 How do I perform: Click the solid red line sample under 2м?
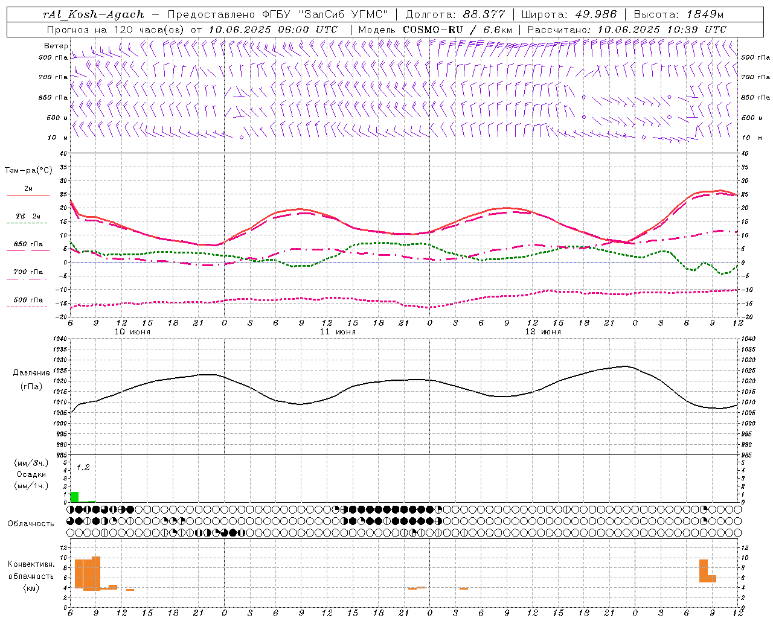click(x=28, y=196)
